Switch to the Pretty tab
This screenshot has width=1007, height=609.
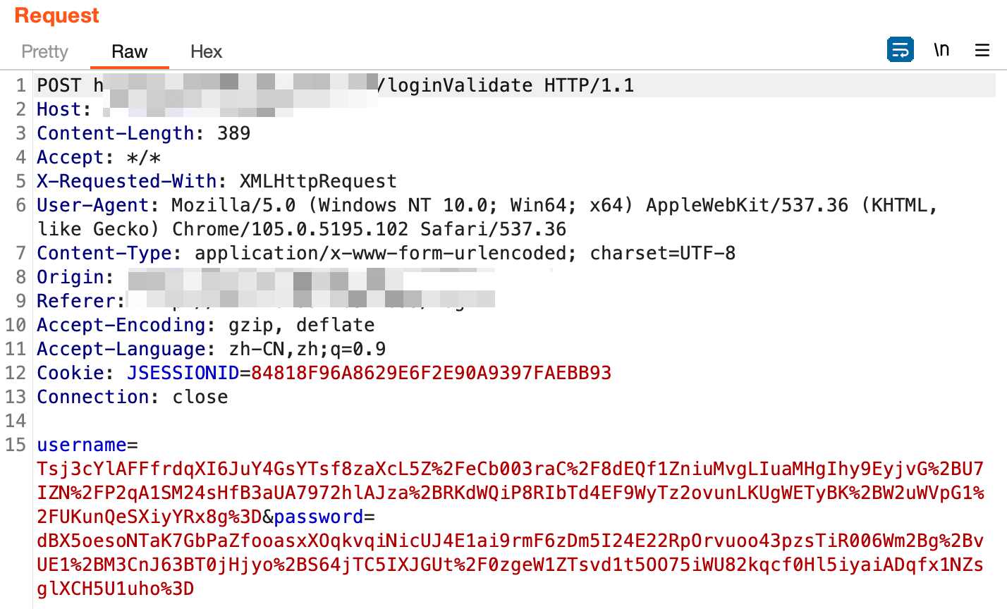click(x=44, y=51)
